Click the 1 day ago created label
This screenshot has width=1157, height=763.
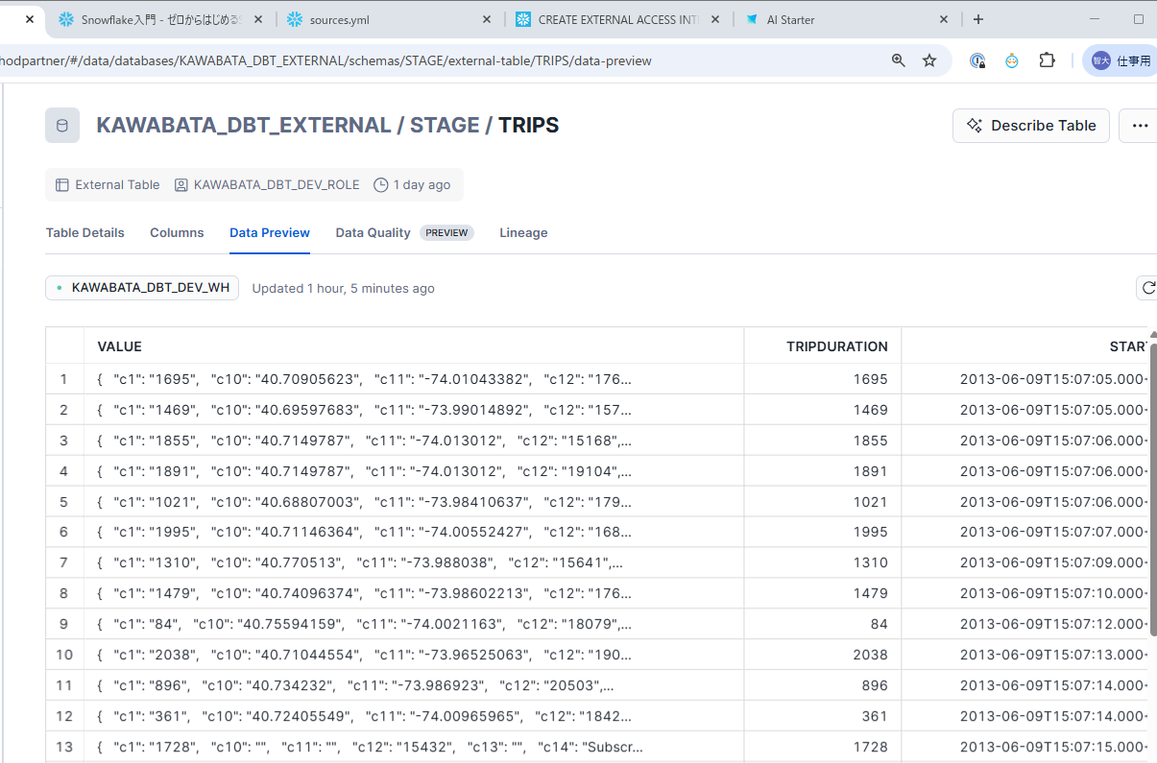tap(412, 184)
